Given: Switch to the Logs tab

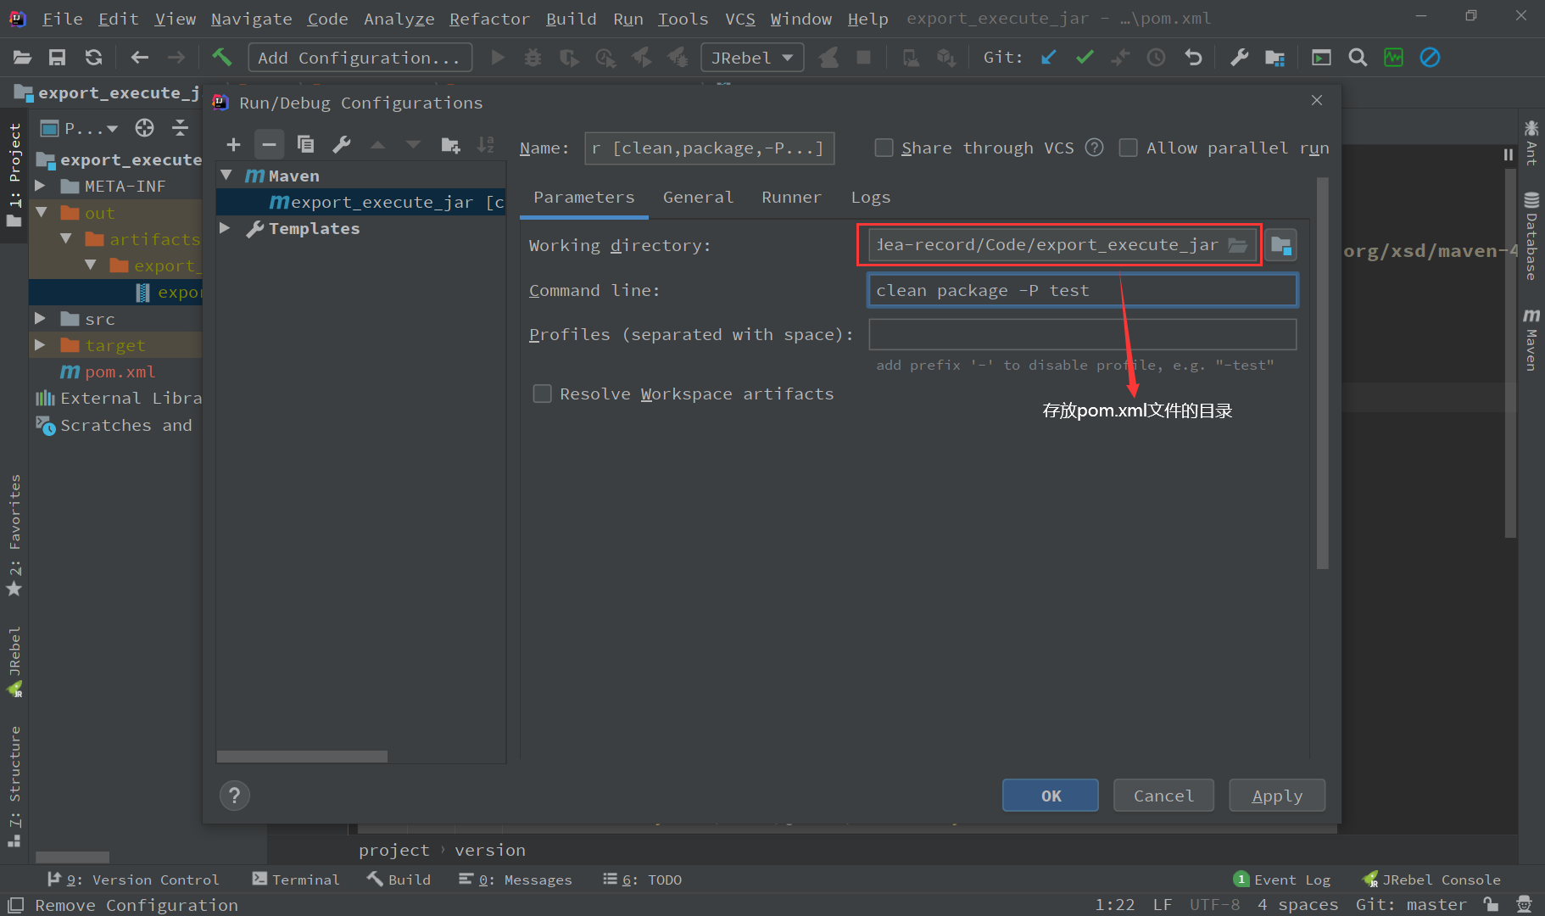Looking at the screenshot, I should [x=870, y=198].
